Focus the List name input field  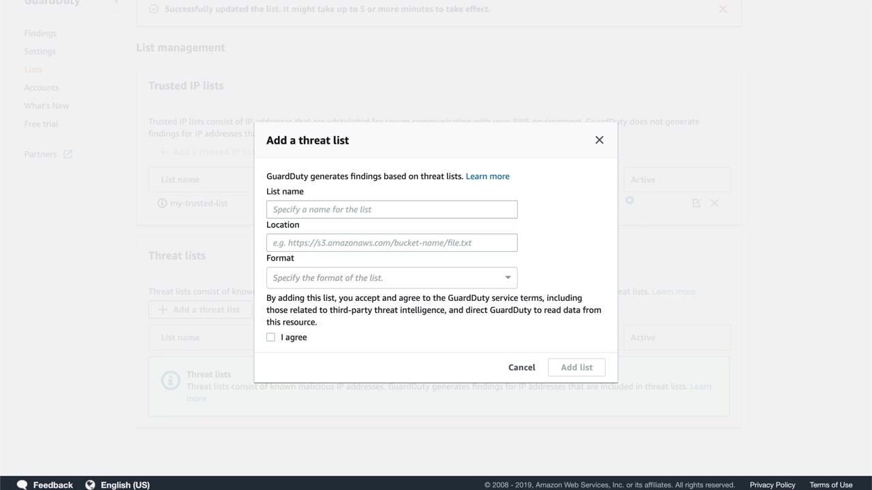pos(392,210)
